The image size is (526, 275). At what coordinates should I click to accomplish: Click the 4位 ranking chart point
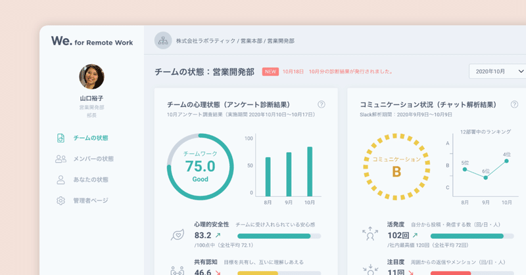click(x=506, y=161)
